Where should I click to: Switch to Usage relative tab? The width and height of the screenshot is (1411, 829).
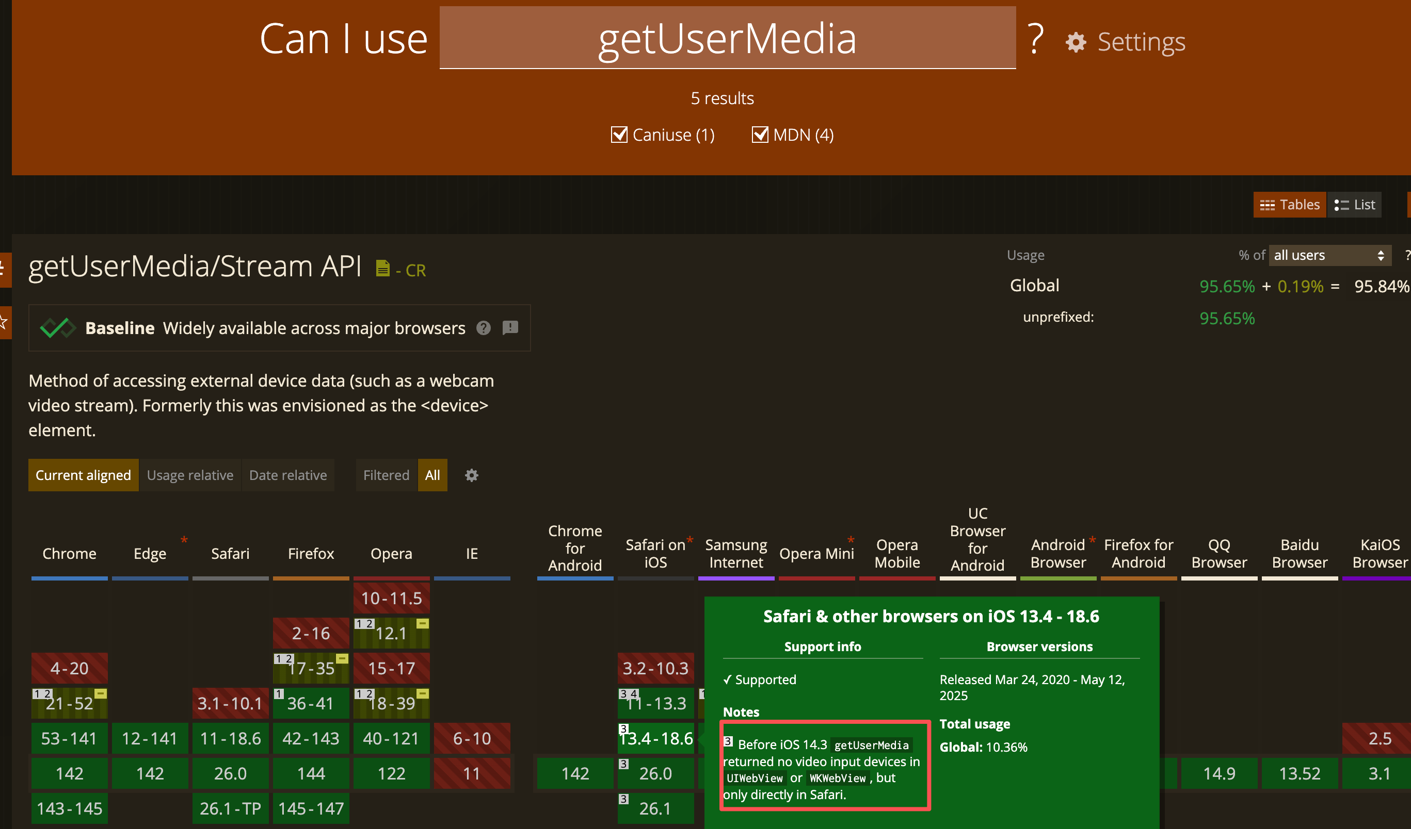tap(190, 475)
